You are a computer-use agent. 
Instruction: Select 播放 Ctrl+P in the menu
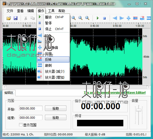tap(53, 17)
